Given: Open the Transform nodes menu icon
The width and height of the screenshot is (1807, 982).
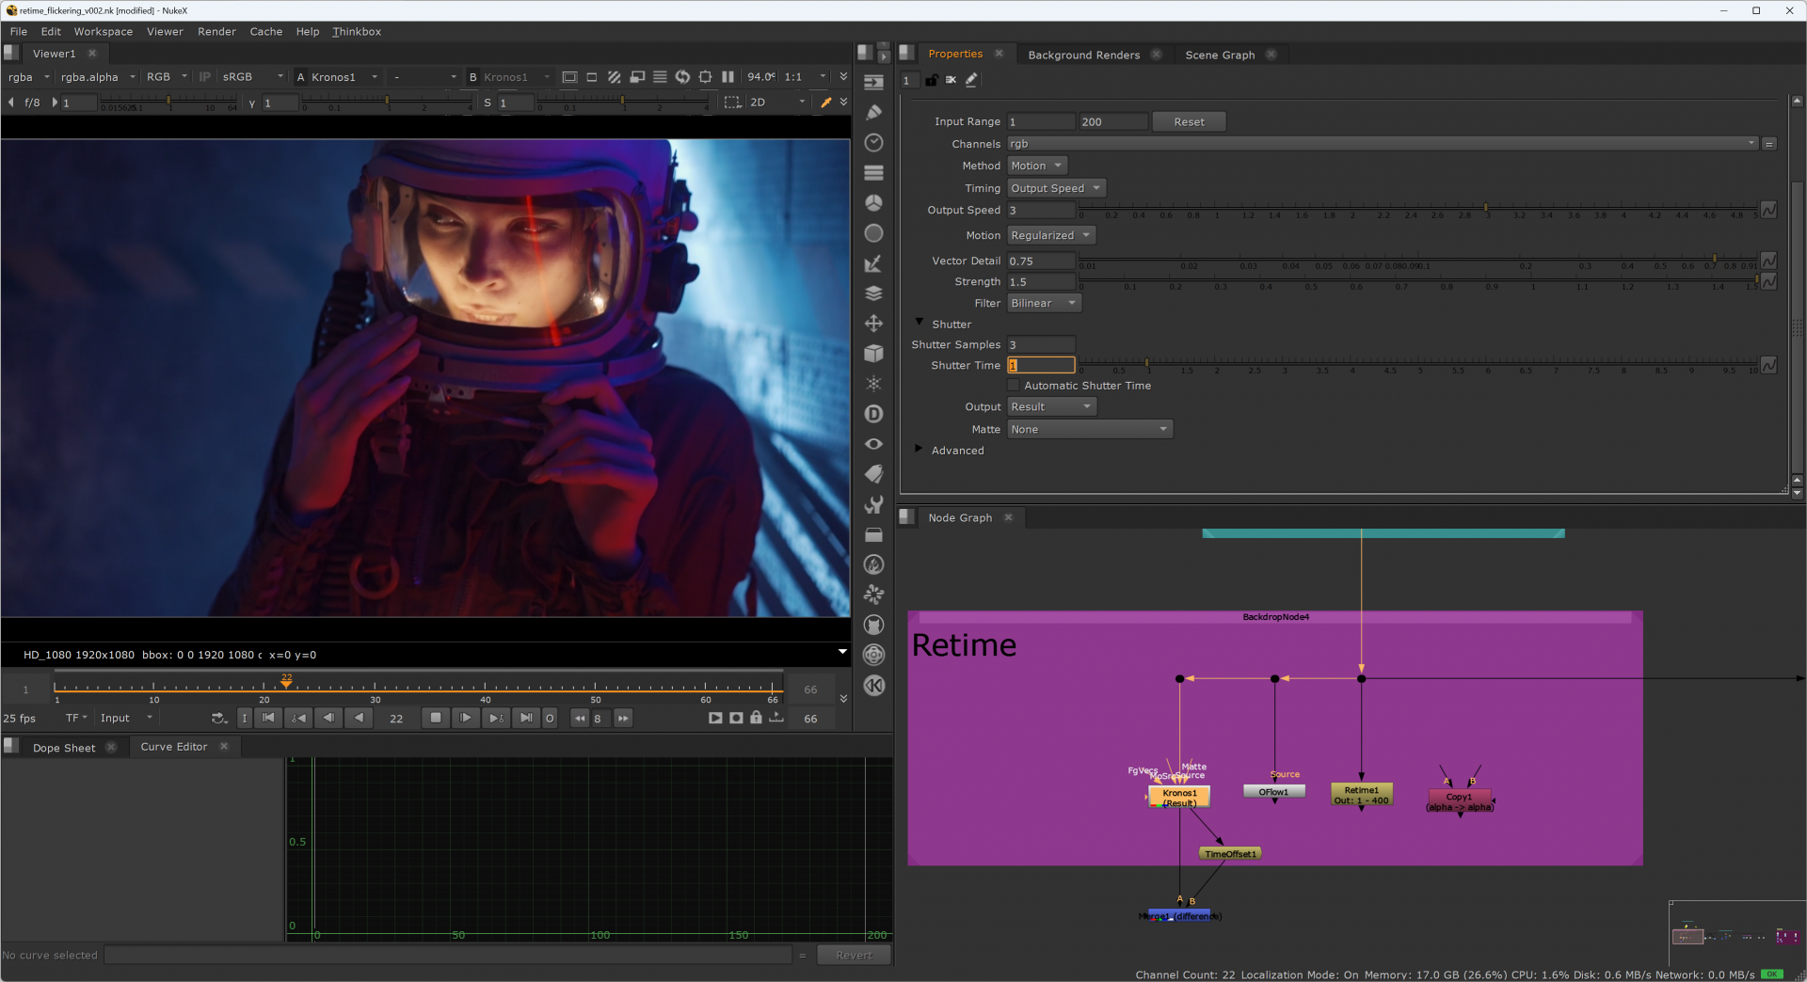Looking at the screenshot, I should tap(873, 324).
